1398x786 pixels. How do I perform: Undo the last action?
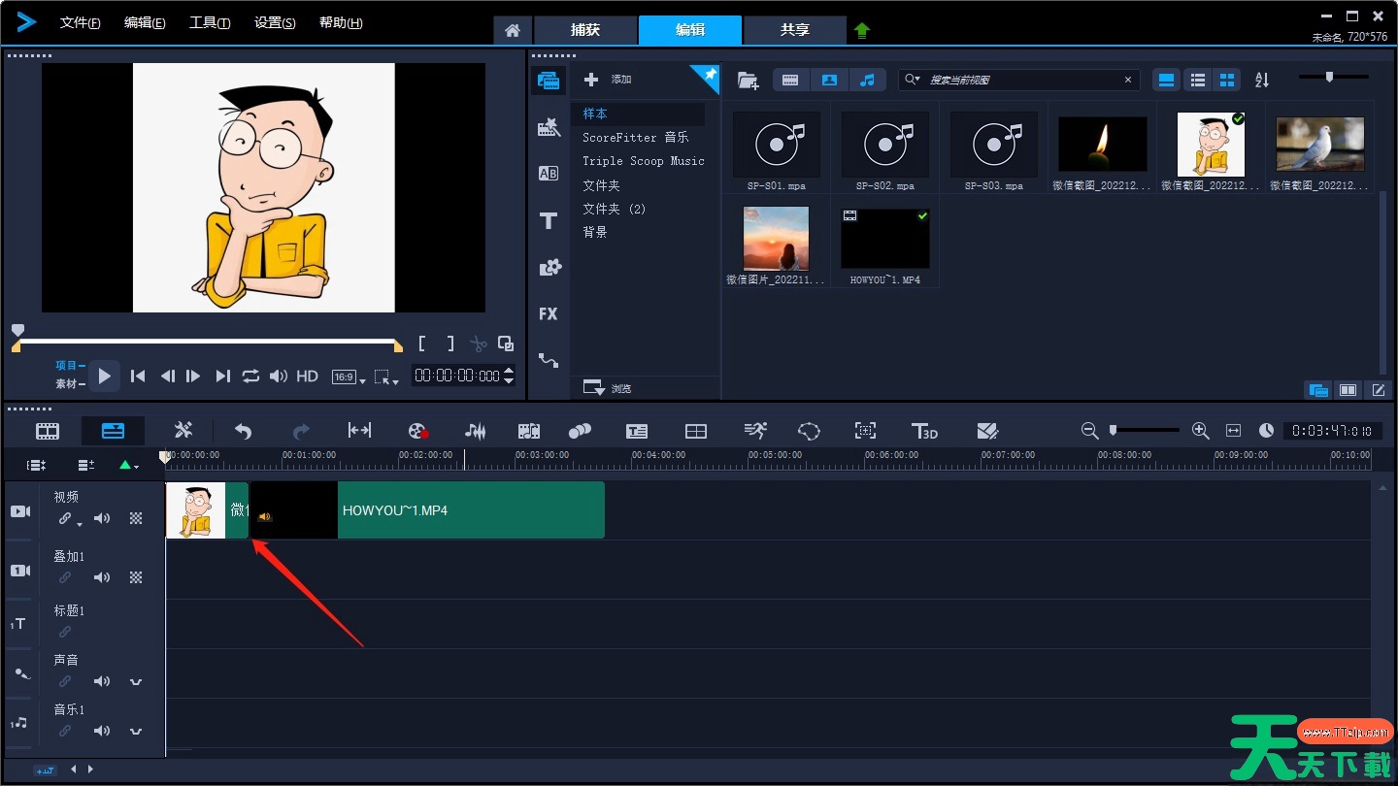point(243,431)
